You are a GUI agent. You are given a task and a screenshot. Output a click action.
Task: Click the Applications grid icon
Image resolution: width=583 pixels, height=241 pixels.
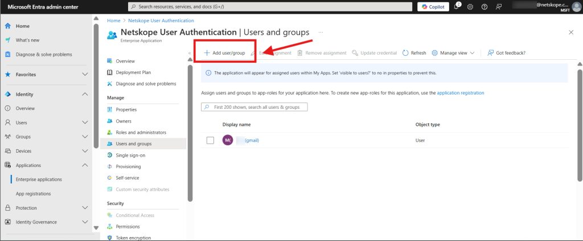click(7, 165)
